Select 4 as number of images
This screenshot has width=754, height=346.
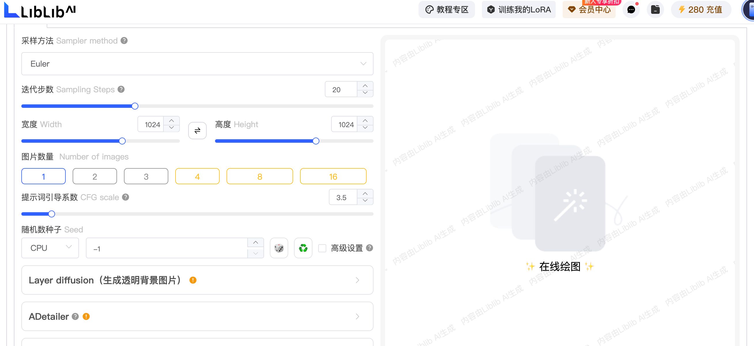[x=197, y=176]
